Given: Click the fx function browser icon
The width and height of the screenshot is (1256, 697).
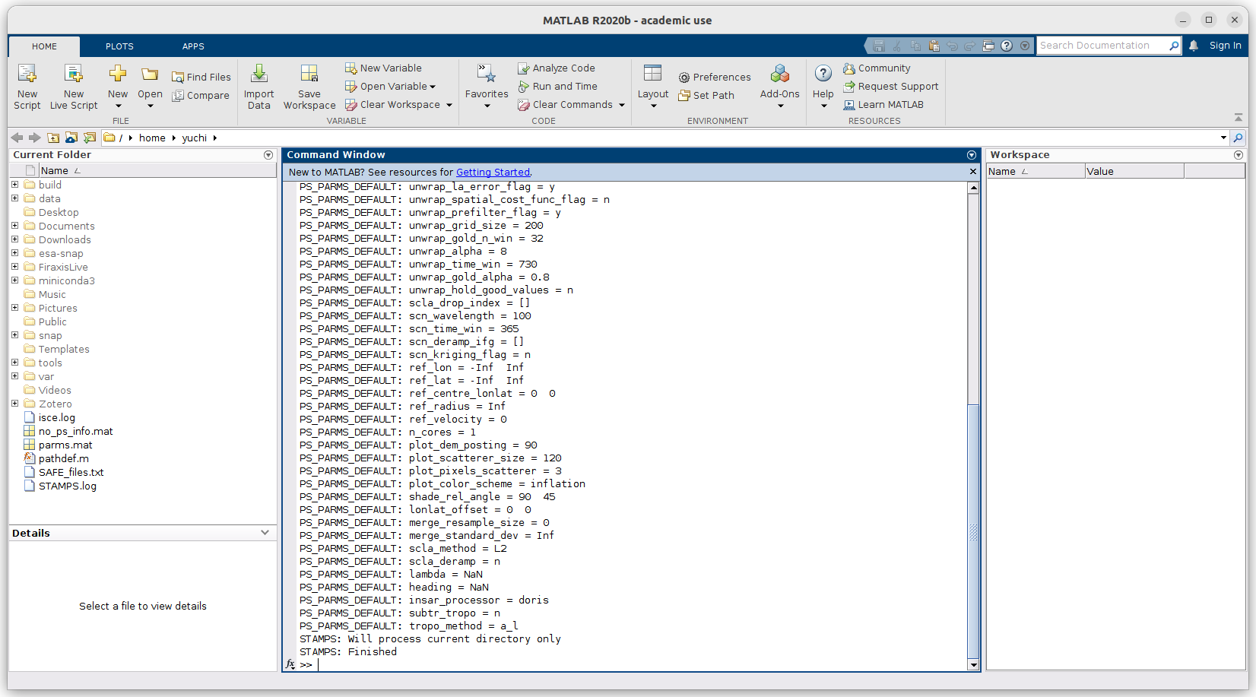Looking at the screenshot, I should coord(290,664).
